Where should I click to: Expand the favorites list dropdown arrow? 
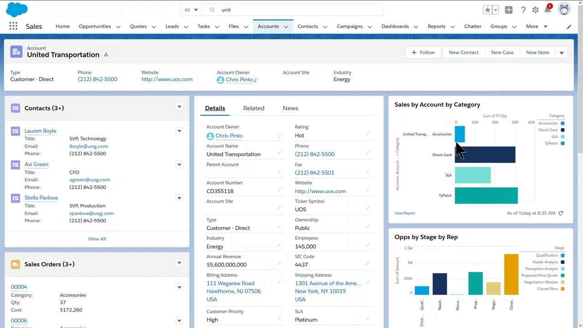pos(496,10)
